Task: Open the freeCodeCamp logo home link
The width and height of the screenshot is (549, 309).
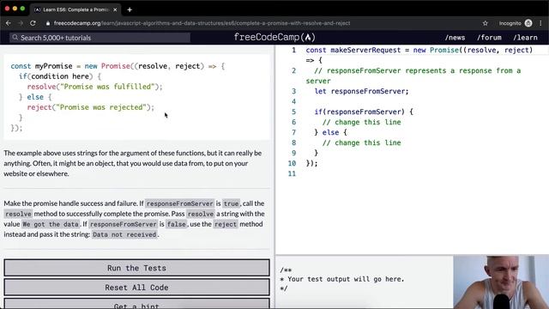Action: click(x=274, y=37)
